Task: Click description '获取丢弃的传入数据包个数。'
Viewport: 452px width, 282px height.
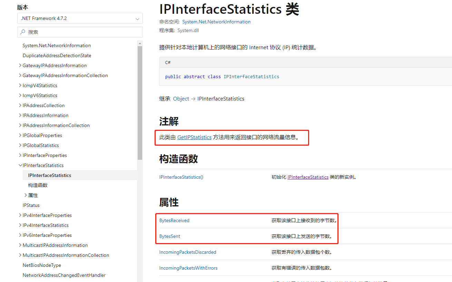Action: (302, 252)
